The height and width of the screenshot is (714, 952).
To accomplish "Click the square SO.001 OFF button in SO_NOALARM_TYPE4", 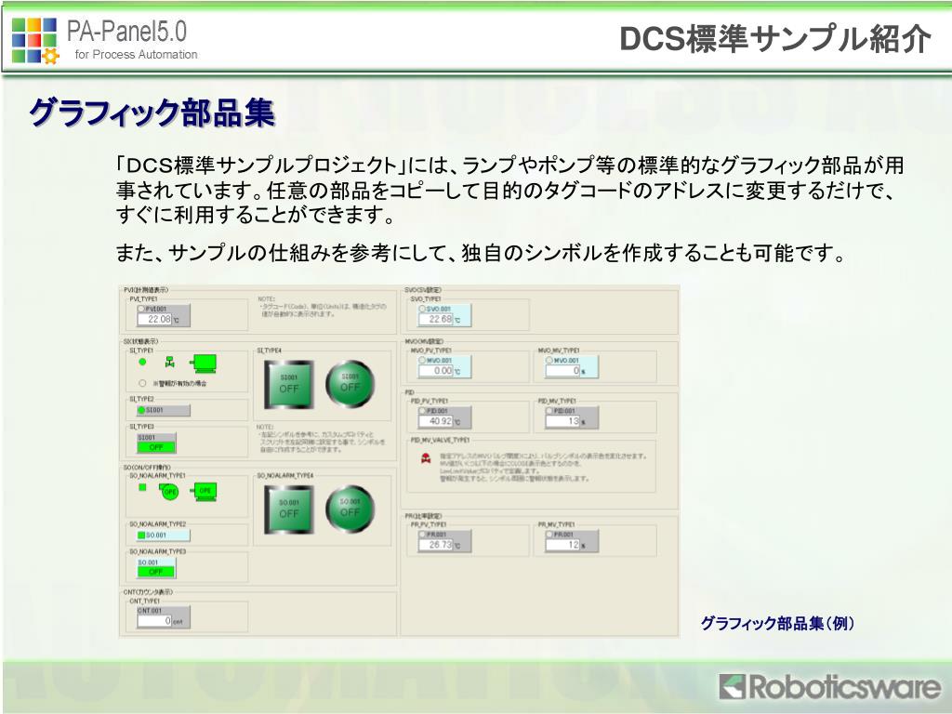I will 289,509.
